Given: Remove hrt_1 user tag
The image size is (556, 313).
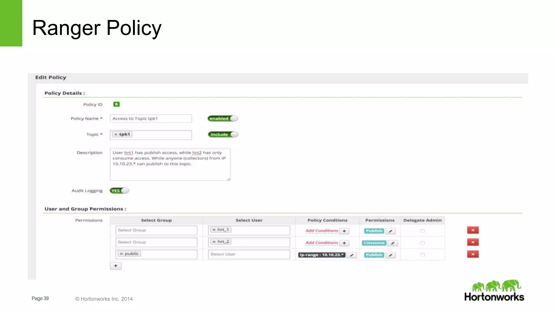Looking at the screenshot, I should pyautogui.click(x=214, y=230).
